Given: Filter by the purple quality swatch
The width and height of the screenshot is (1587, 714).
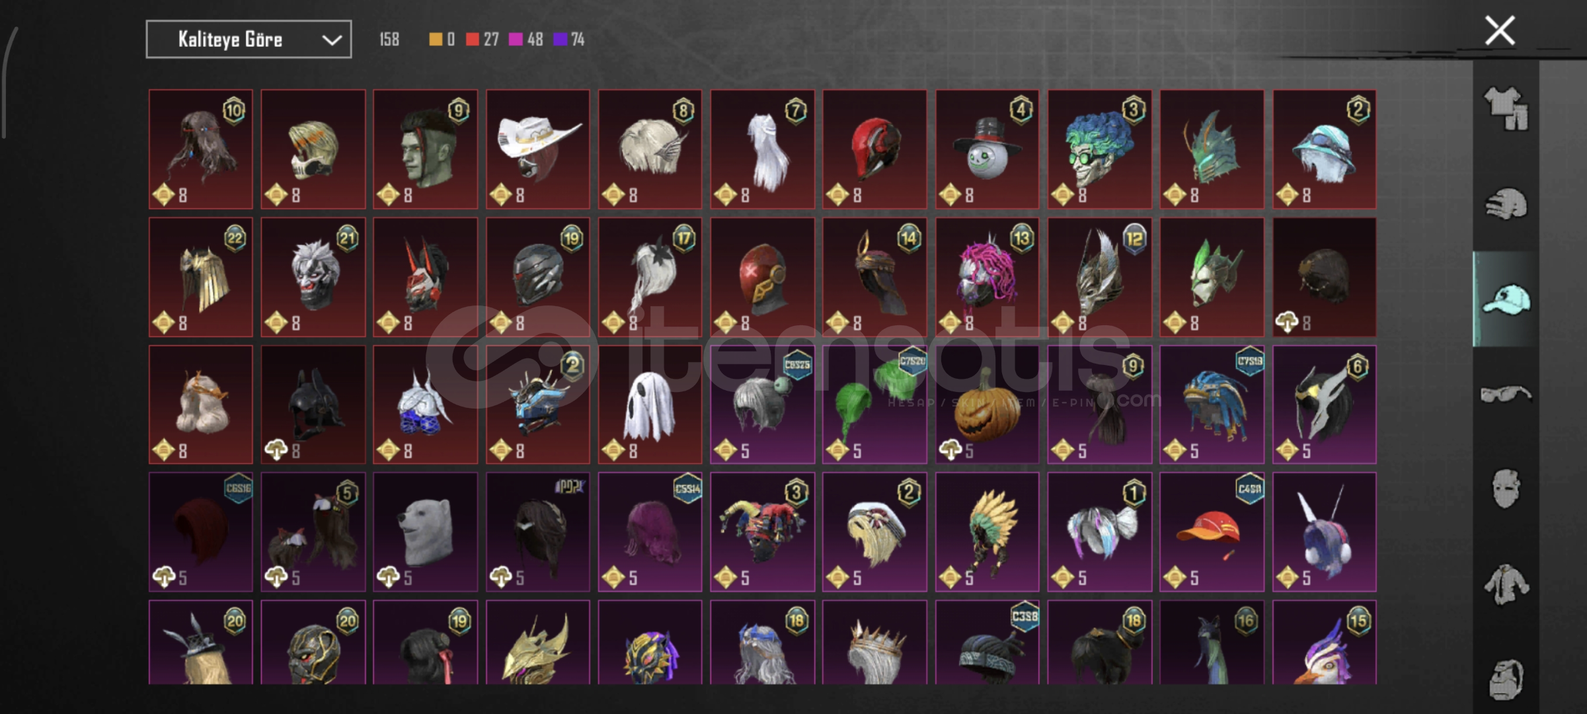Looking at the screenshot, I should point(560,40).
